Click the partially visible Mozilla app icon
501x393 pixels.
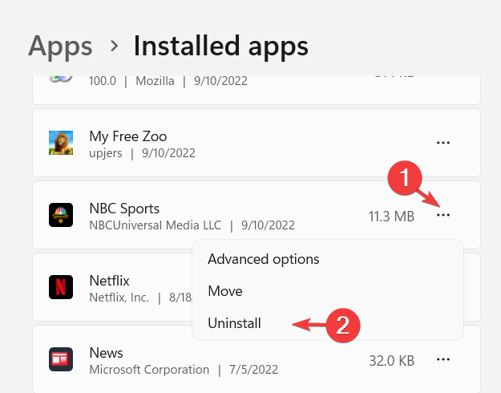[61, 79]
